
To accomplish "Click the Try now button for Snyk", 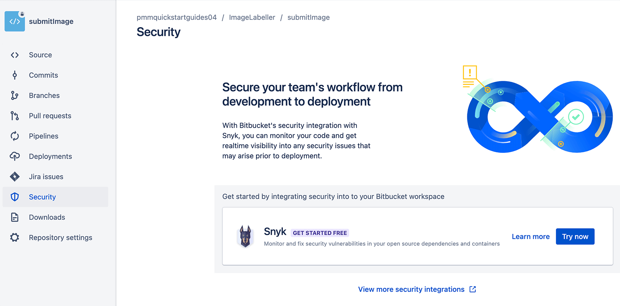I will [575, 236].
